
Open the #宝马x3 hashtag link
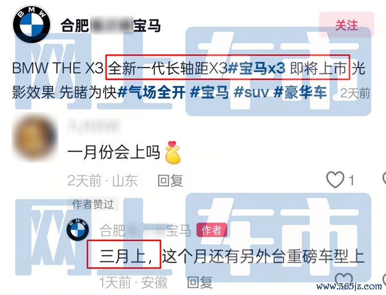point(256,68)
